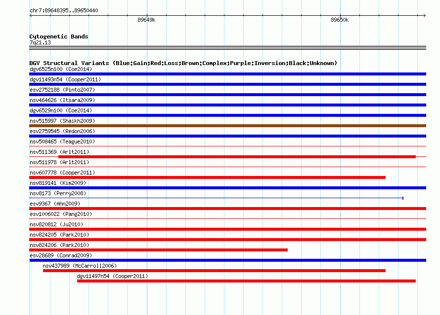Click the thin red line of nsv511978
Screen dimensions: 440x315
click(x=227, y=167)
